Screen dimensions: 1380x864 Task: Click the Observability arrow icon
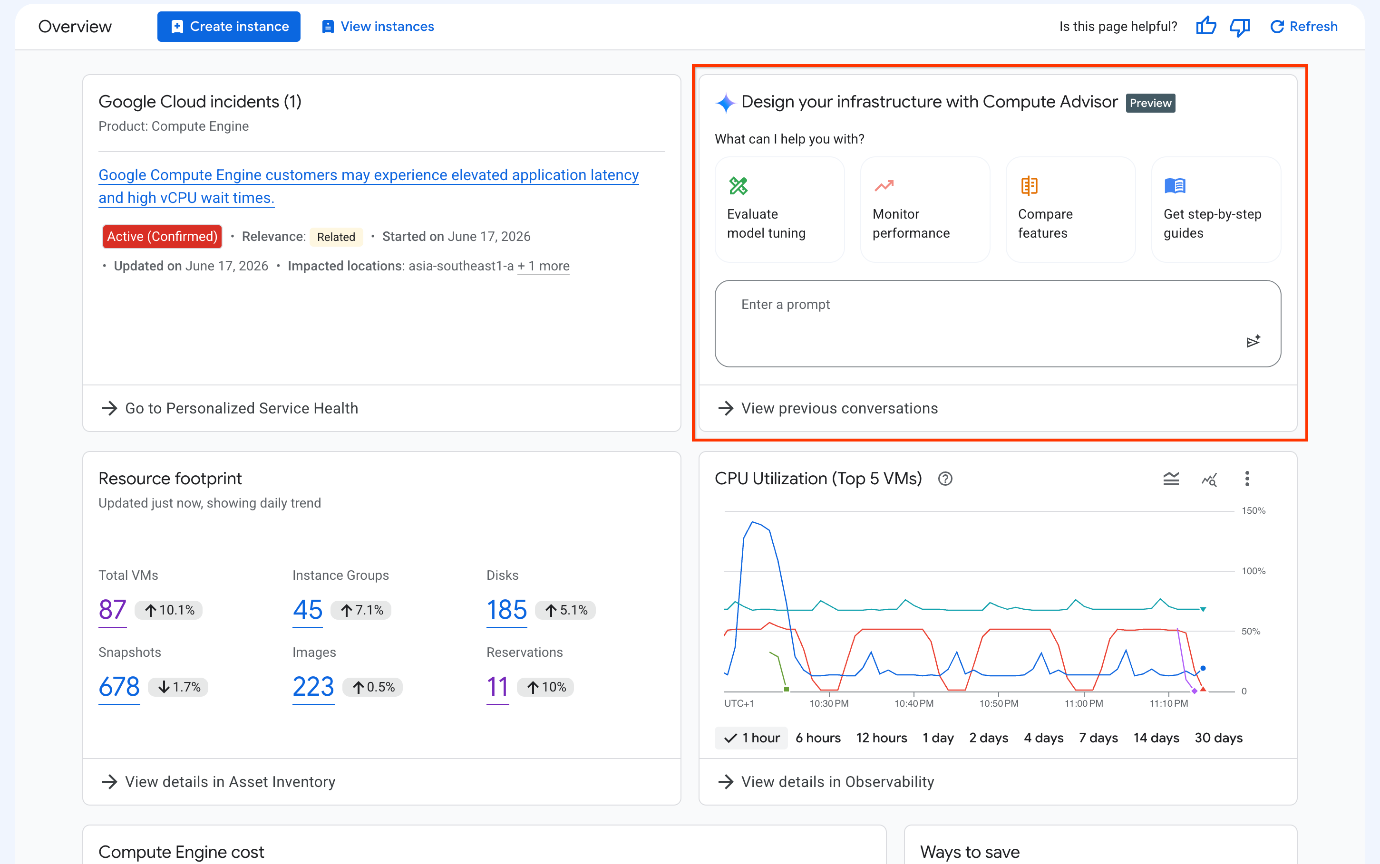726,782
